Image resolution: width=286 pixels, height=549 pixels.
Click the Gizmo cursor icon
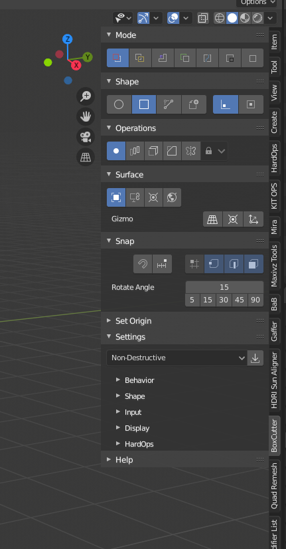[233, 219]
